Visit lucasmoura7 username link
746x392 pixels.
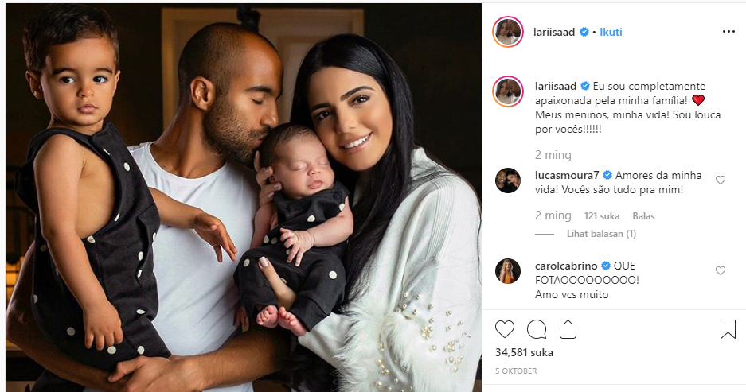click(567, 175)
